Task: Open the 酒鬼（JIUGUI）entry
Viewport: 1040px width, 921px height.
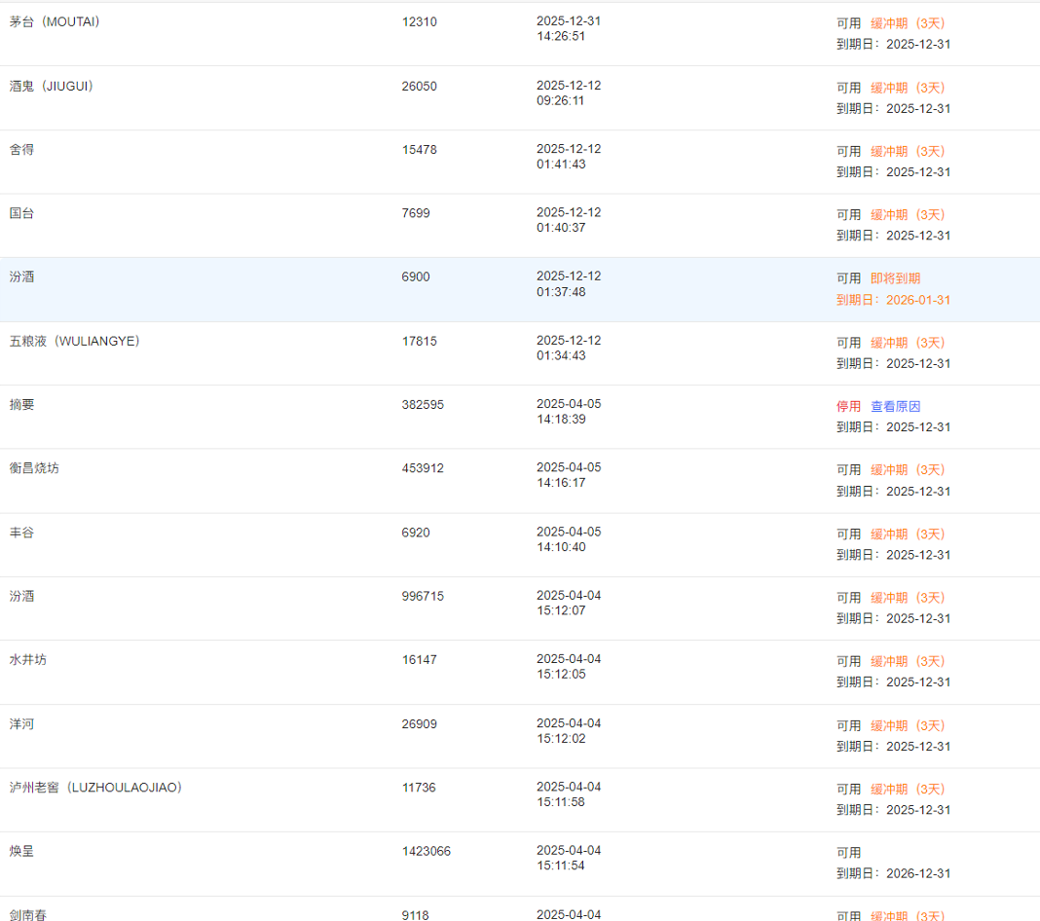Action: pos(52,86)
